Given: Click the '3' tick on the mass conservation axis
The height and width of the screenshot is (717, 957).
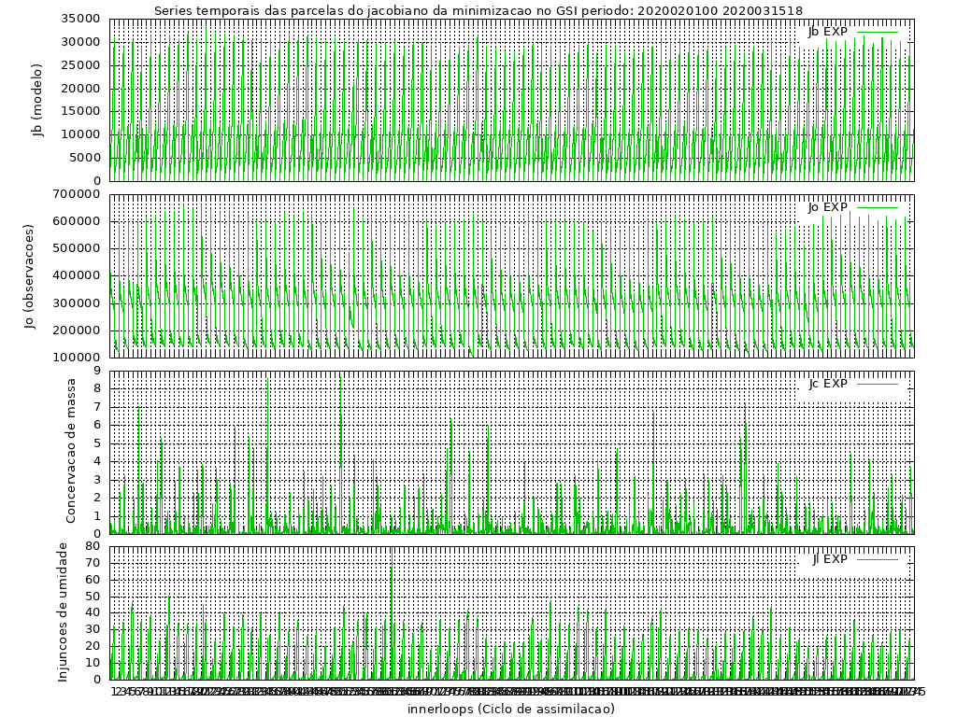Looking at the screenshot, I should [x=97, y=479].
